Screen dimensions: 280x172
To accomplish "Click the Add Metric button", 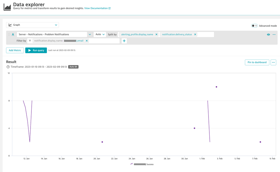I will (15, 50).
